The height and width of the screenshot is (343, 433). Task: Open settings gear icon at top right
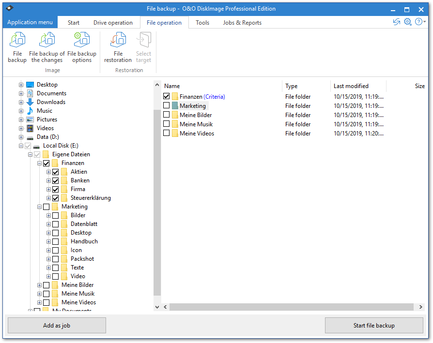pos(408,22)
